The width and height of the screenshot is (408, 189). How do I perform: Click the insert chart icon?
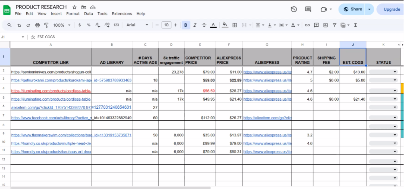pyautogui.click(x=325, y=25)
